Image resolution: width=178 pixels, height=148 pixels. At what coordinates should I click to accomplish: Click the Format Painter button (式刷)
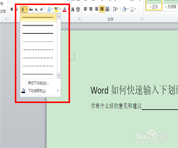coord(3,11)
